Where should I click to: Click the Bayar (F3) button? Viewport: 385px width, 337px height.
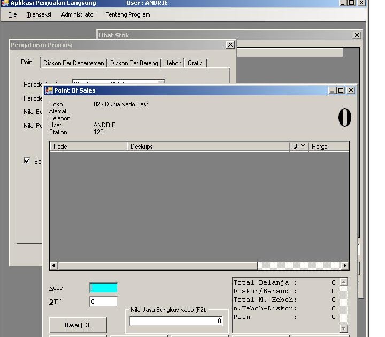[x=78, y=325]
